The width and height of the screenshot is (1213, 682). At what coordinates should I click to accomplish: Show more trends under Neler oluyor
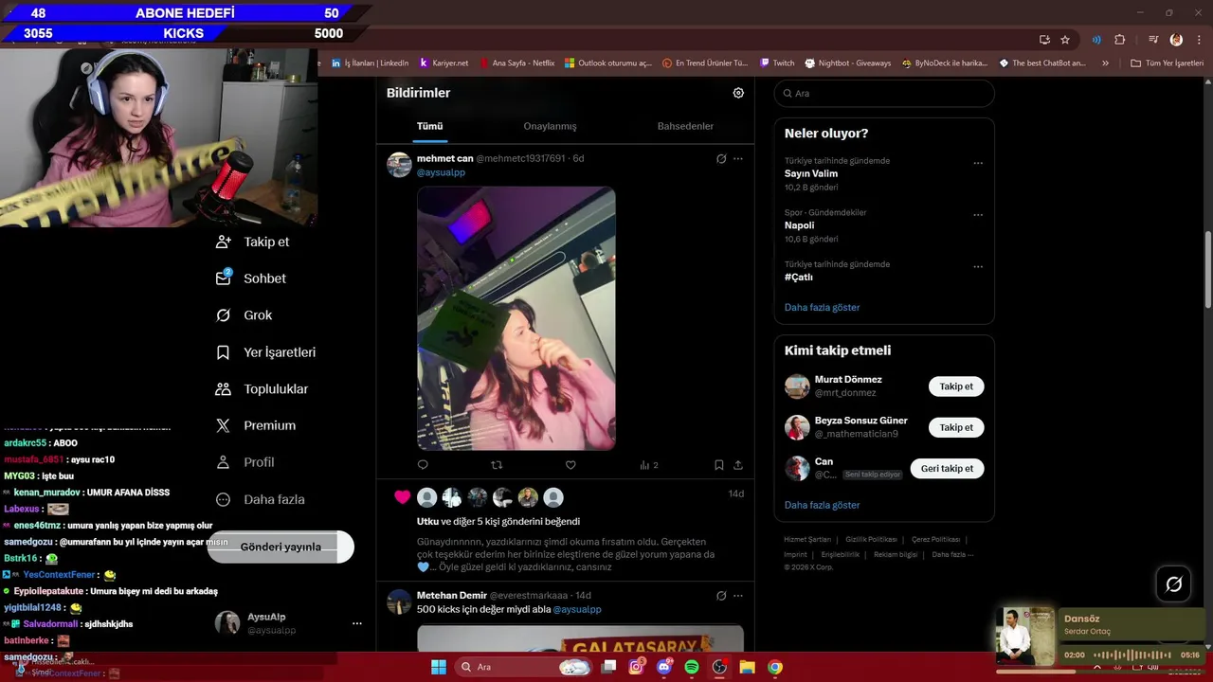(x=822, y=308)
